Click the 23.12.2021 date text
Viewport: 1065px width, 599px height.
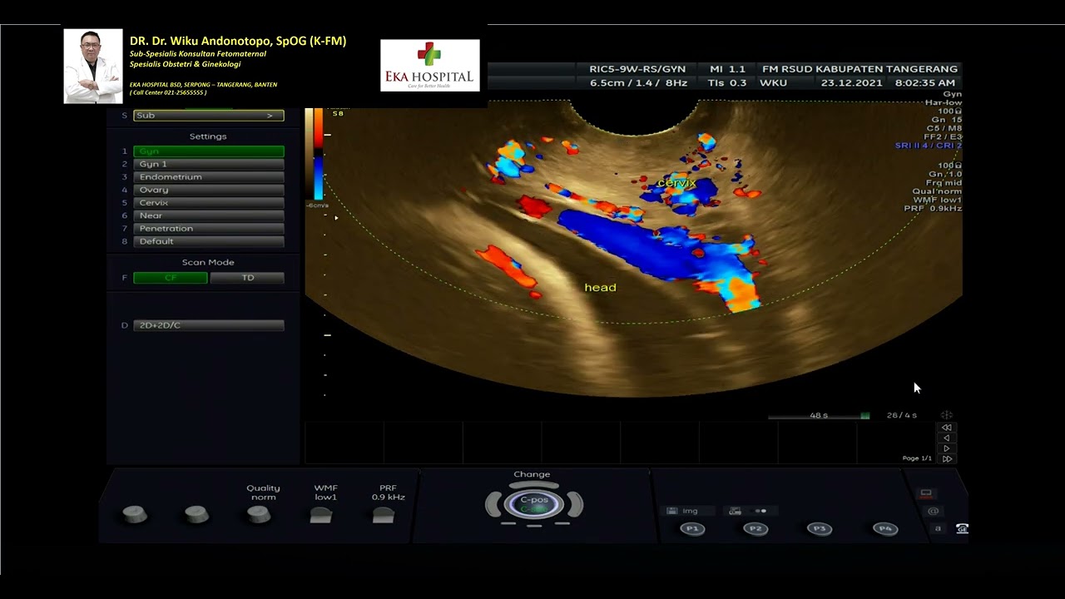point(852,83)
